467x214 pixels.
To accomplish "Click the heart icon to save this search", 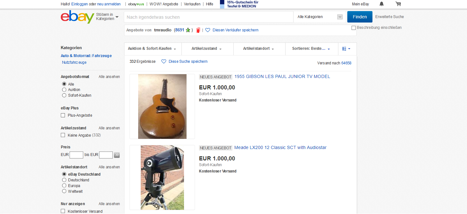I will (x=164, y=62).
